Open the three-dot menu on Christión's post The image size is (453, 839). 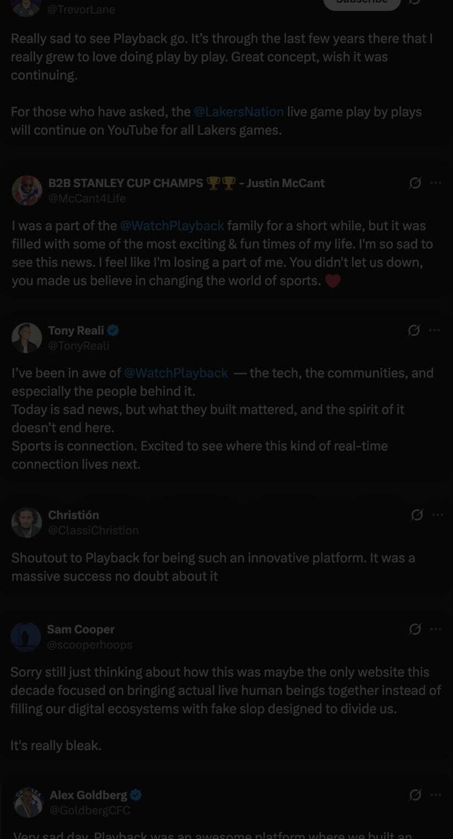coord(438,515)
